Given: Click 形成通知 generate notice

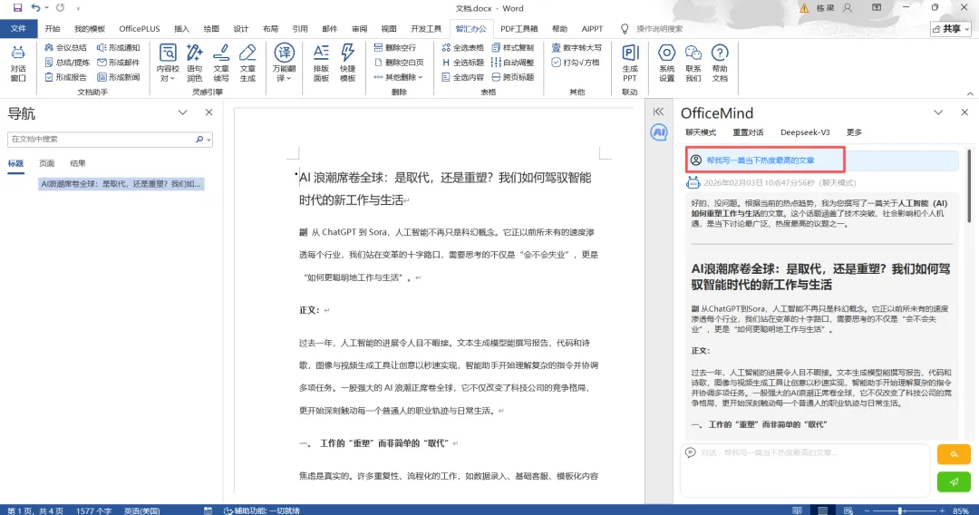Looking at the screenshot, I should (x=119, y=47).
